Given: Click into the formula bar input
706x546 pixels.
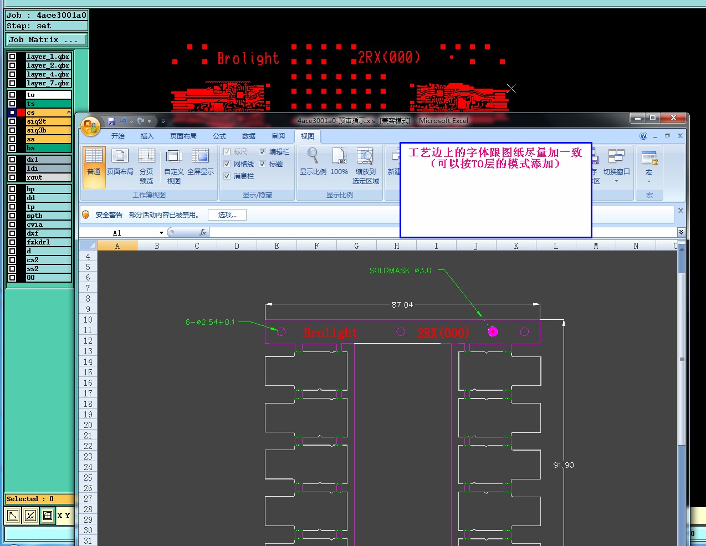Looking at the screenshot, I should pyautogui.click(x=443, y=232).
